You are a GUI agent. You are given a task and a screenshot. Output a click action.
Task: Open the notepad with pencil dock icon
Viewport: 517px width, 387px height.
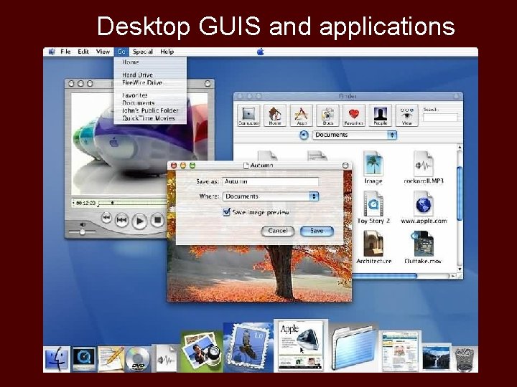click(111, 359)
